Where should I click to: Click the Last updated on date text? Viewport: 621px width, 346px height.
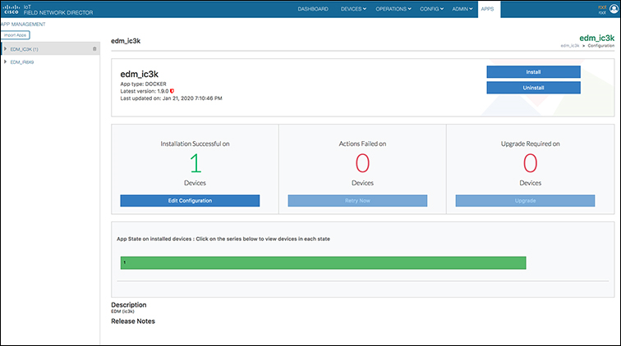[x=171, y=98]
